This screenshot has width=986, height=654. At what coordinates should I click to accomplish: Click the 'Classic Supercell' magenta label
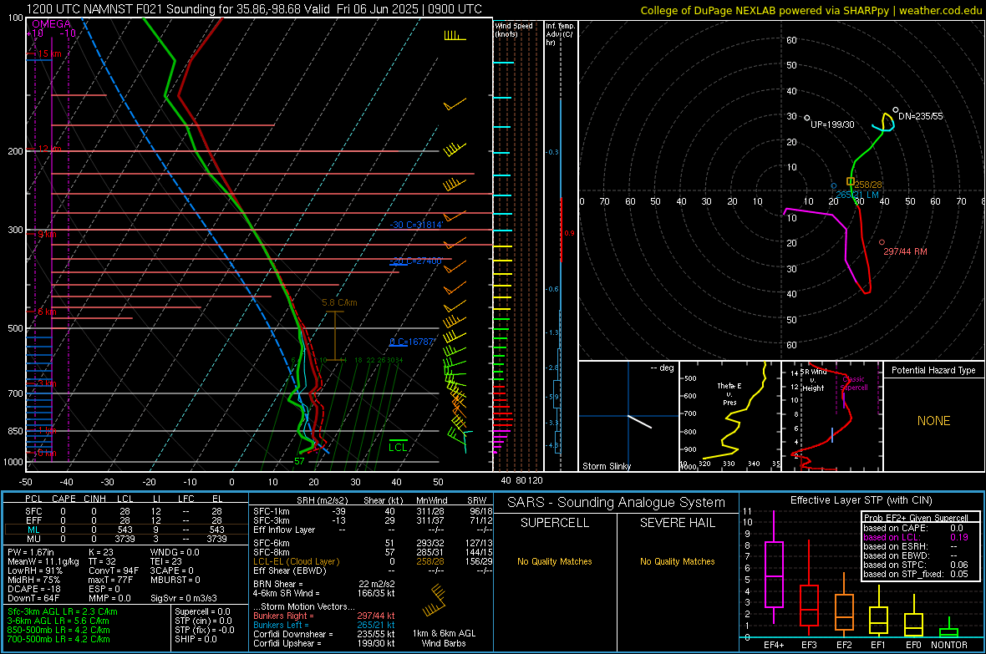pos(854,383)
